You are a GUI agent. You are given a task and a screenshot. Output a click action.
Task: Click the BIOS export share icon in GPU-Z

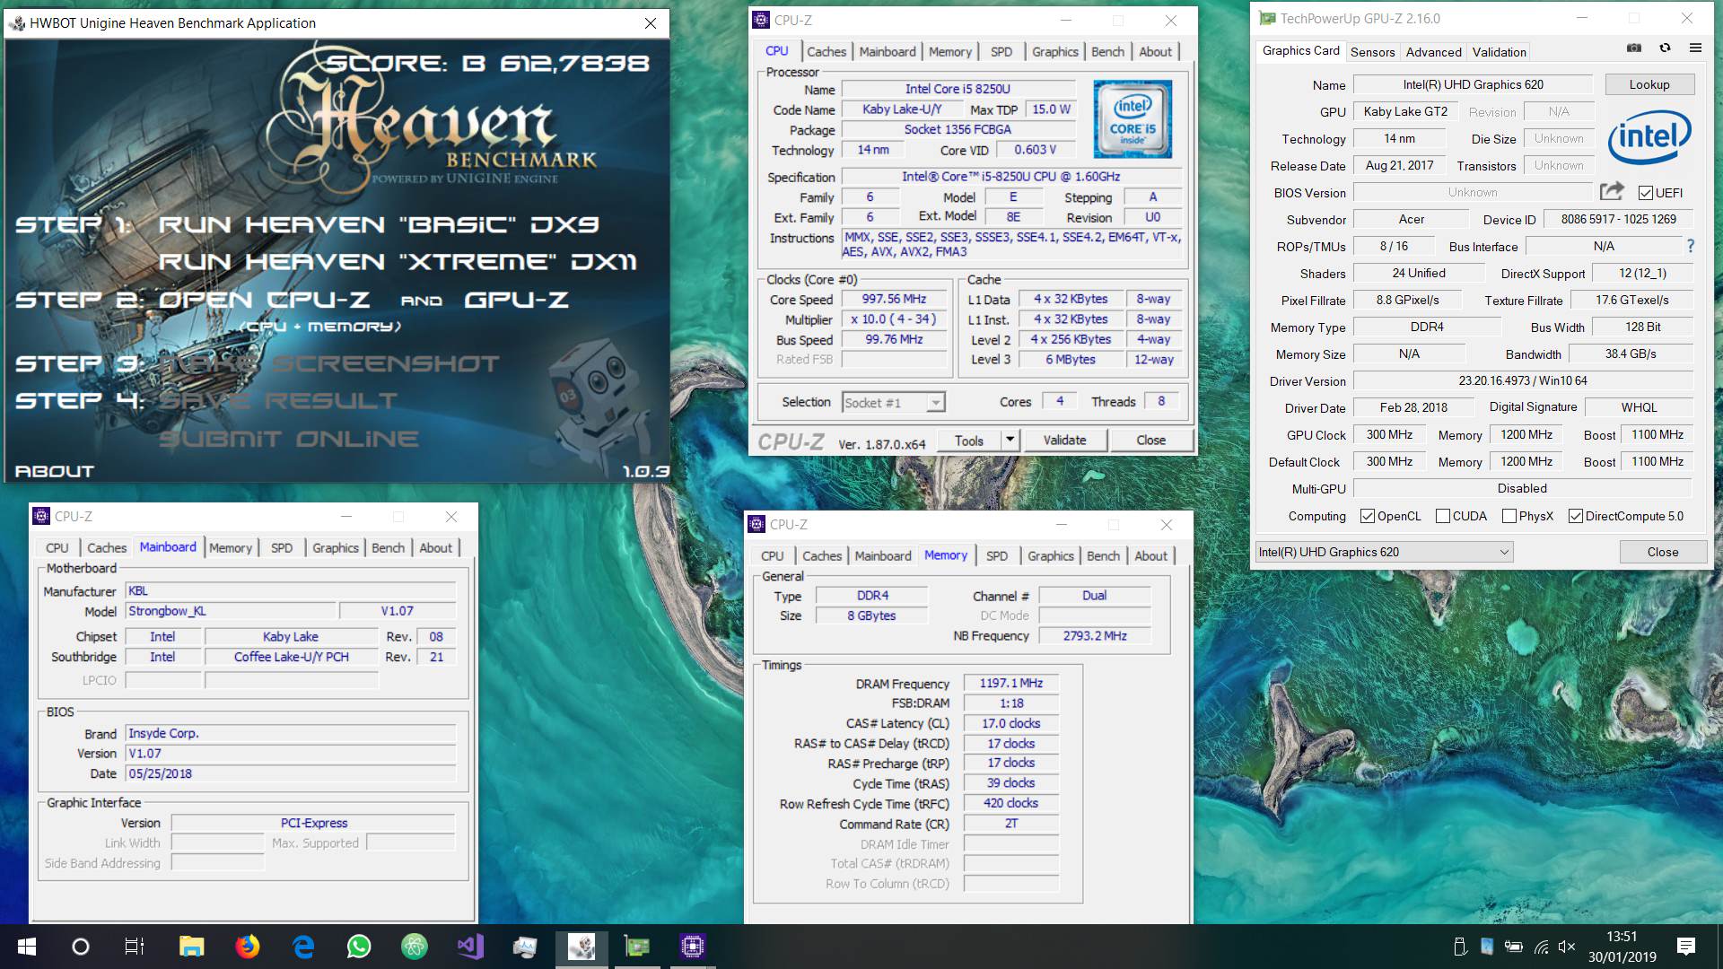pyautogui.click(x=1612, y=191)
